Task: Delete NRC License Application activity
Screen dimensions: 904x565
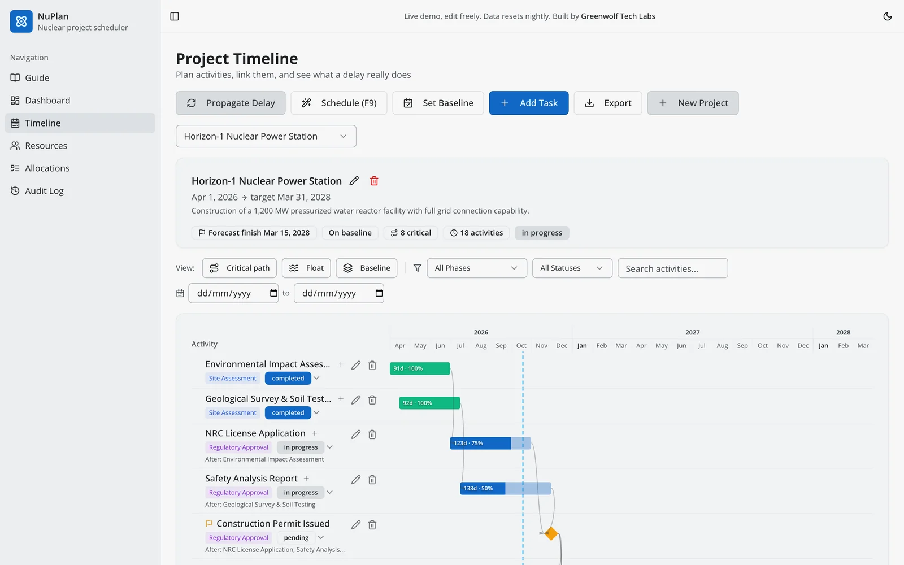Action: click(372, 434)
